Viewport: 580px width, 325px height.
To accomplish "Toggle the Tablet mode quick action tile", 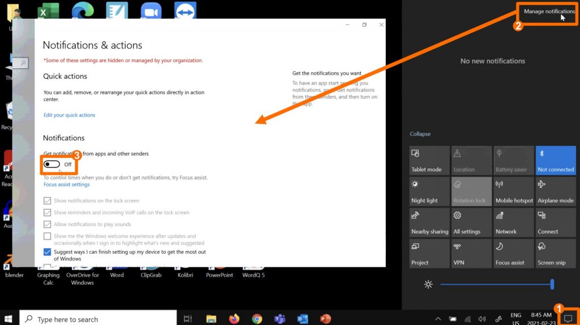I will (429, 161).
